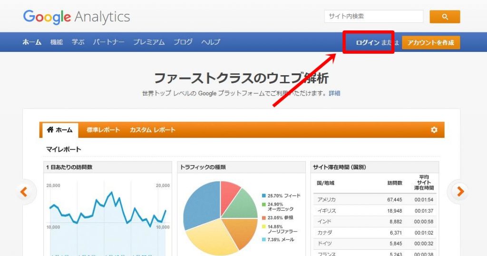Switch to the カスタム レポート tab
This screenshot has width=487, height=256.
tap(153, 130)
